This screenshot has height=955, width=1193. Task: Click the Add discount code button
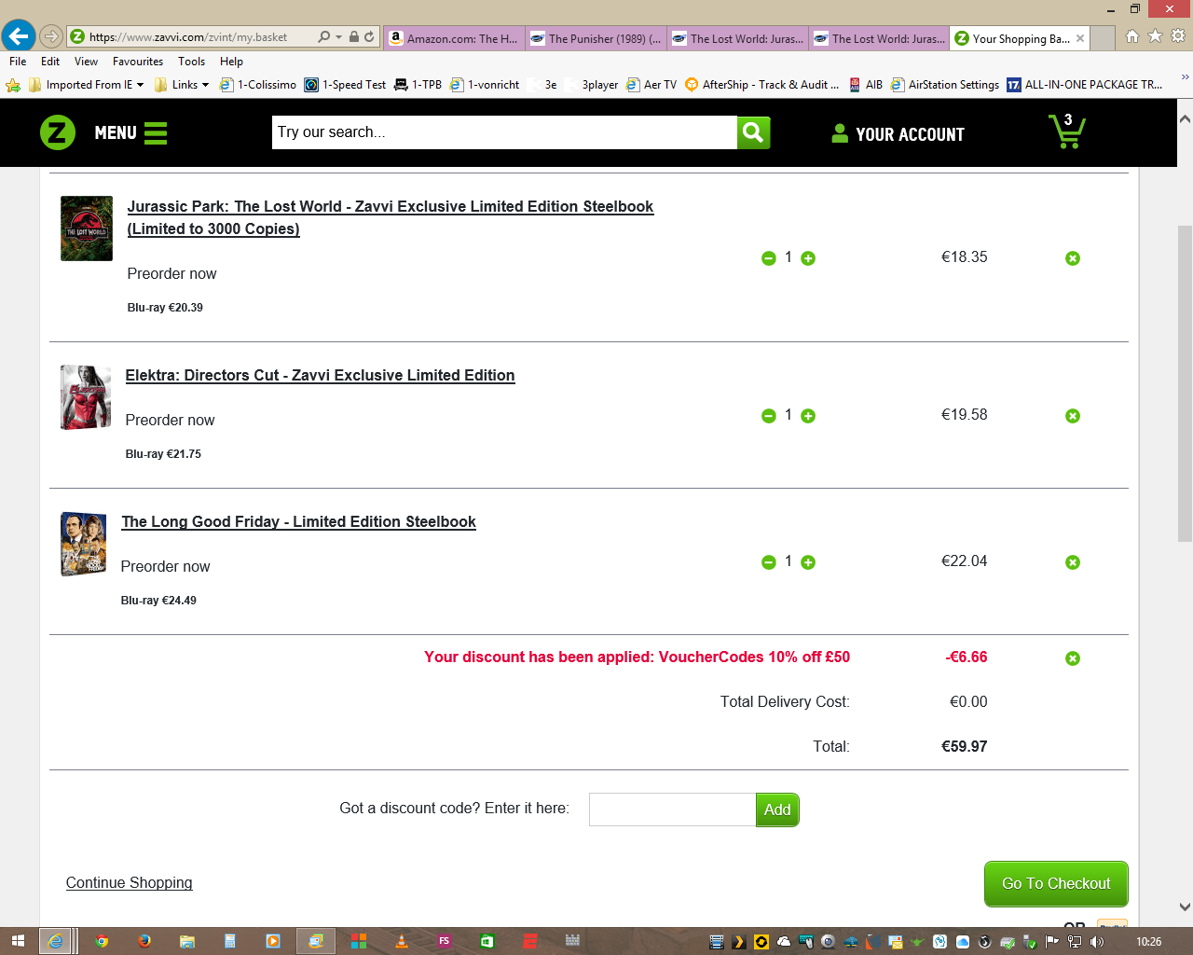777,810
